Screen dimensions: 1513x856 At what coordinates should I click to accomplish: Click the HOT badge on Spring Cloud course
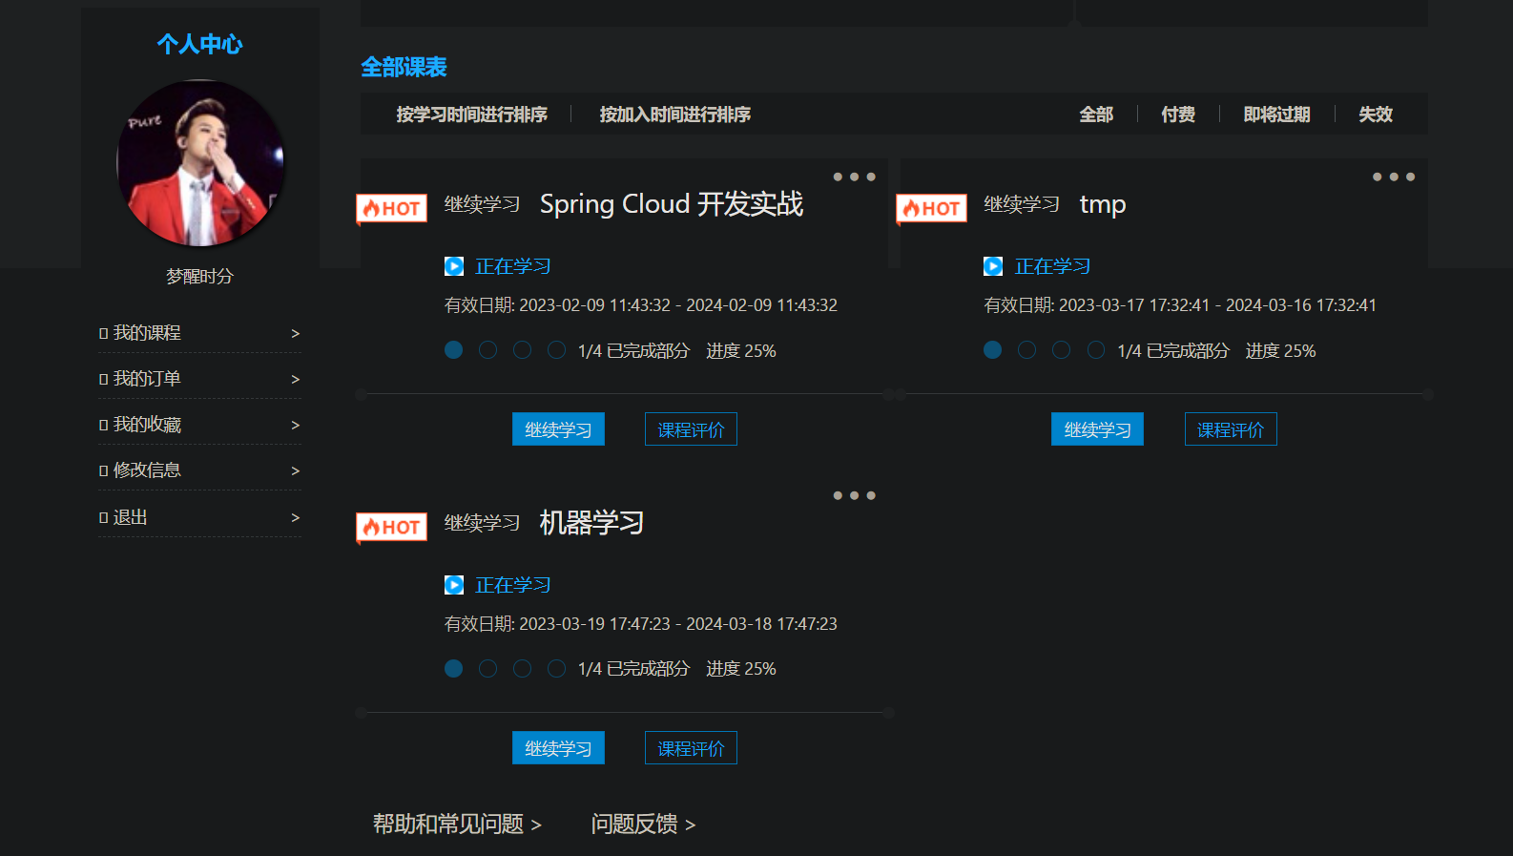tap(391, 208)
